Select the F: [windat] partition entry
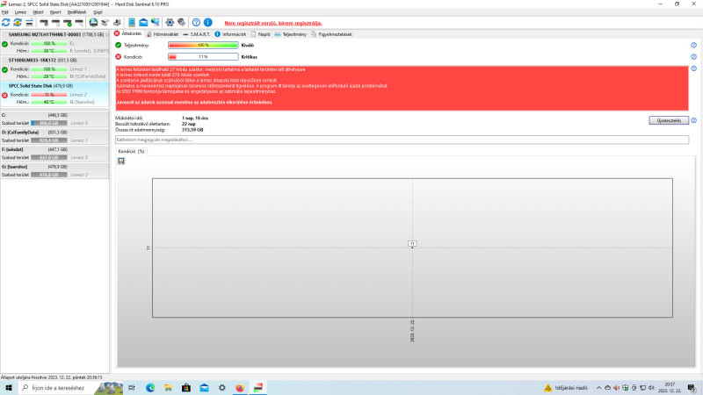Viewport: 703px width, 395px height. 54,153
